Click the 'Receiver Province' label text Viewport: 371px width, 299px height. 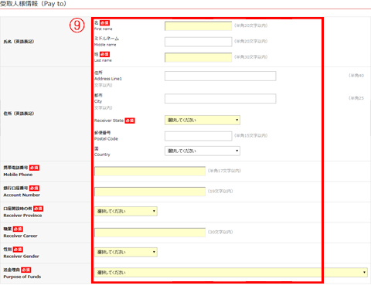[x=22, y=216]
